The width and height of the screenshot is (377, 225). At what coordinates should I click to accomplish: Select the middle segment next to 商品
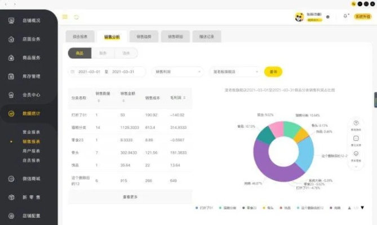pyautogui.click(x=103, y=53)
